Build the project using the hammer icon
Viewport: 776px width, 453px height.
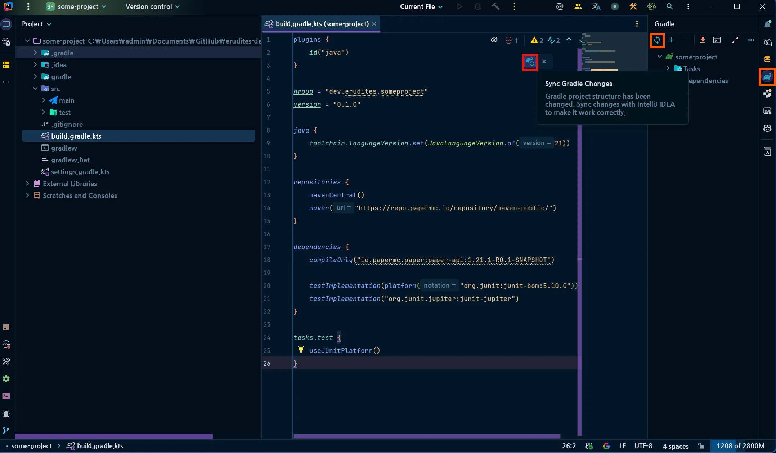pyautogui.click(x=496, y=6)
